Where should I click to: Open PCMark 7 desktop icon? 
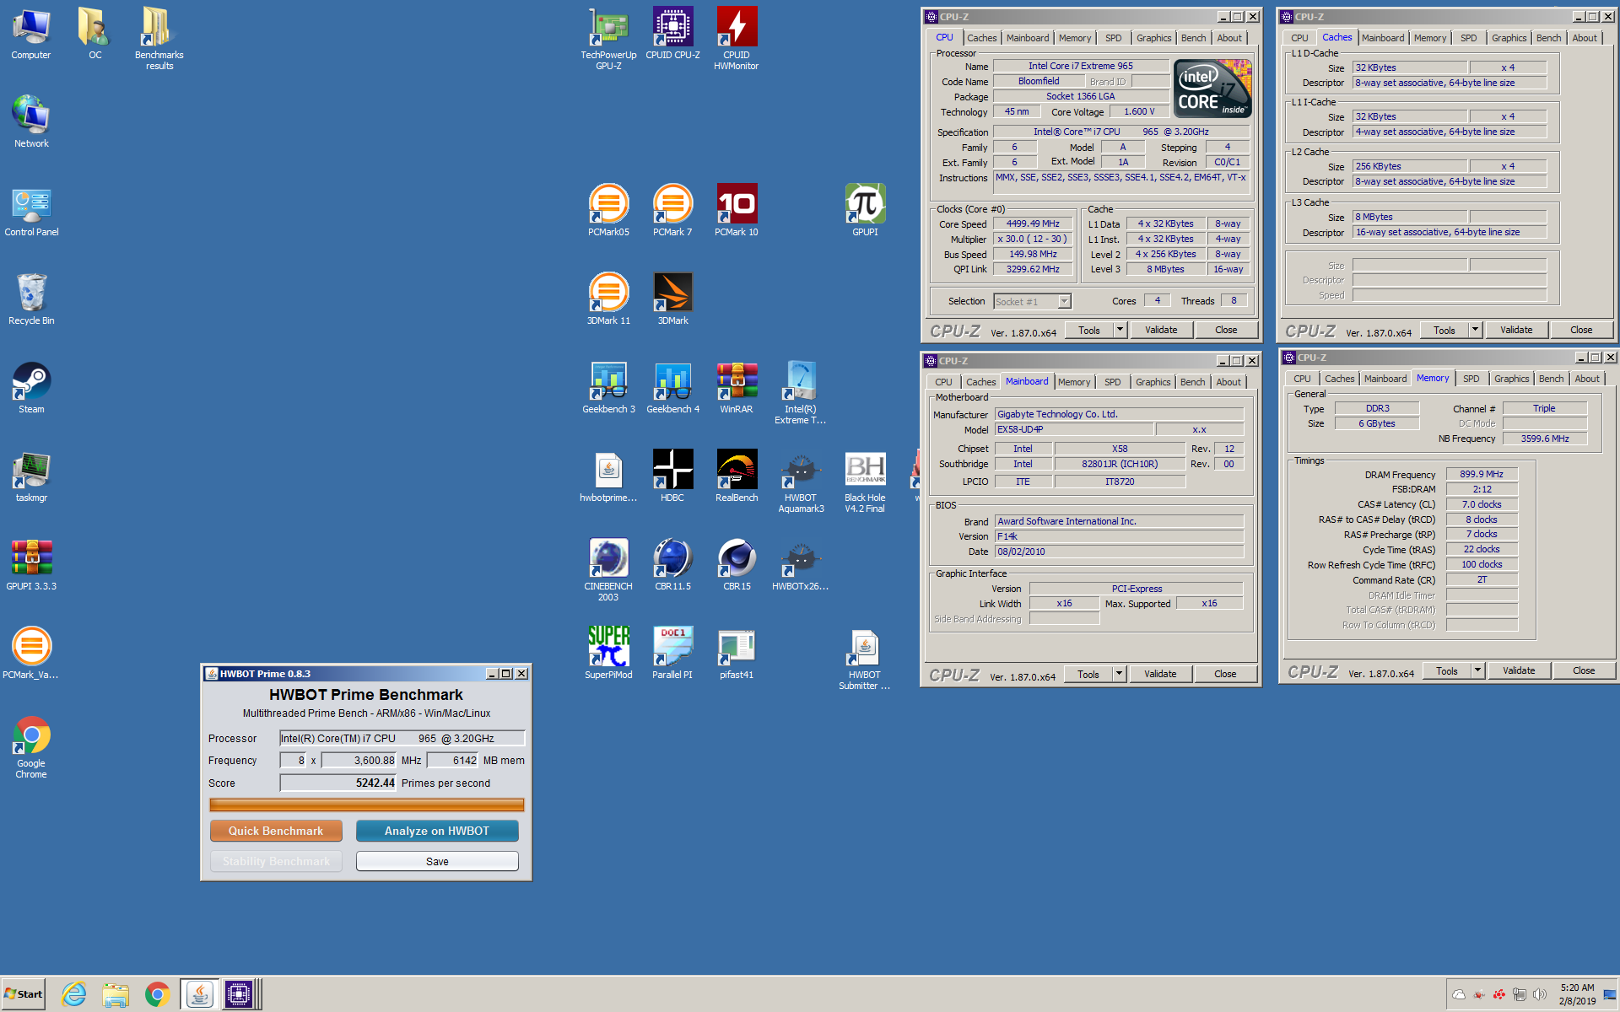pyautogui.click(x=672, y=211)
